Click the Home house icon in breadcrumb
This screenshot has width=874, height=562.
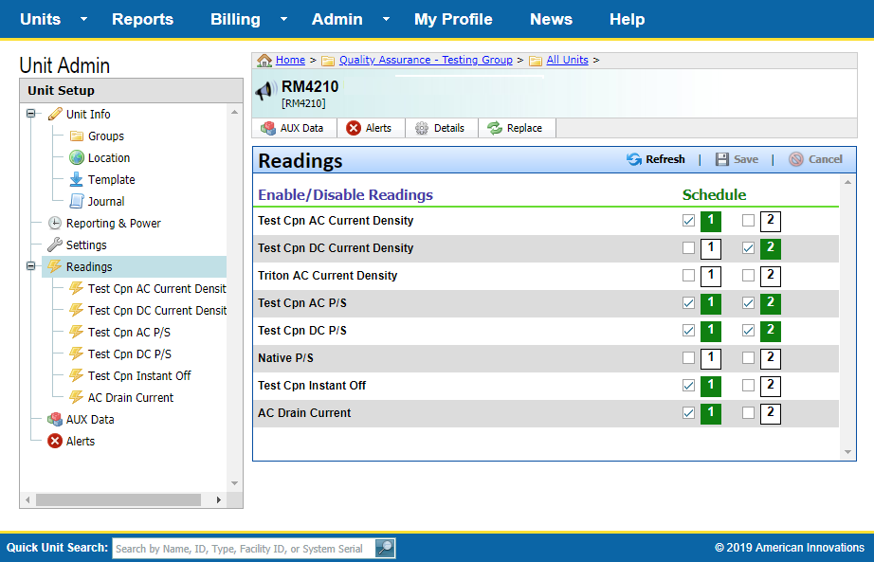(265, 60)
